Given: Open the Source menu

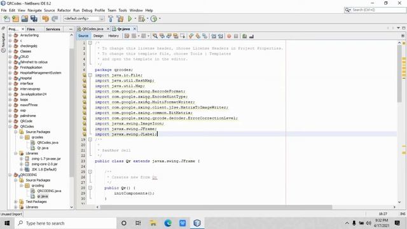Looking at the screenshot, I should point(50,10).
